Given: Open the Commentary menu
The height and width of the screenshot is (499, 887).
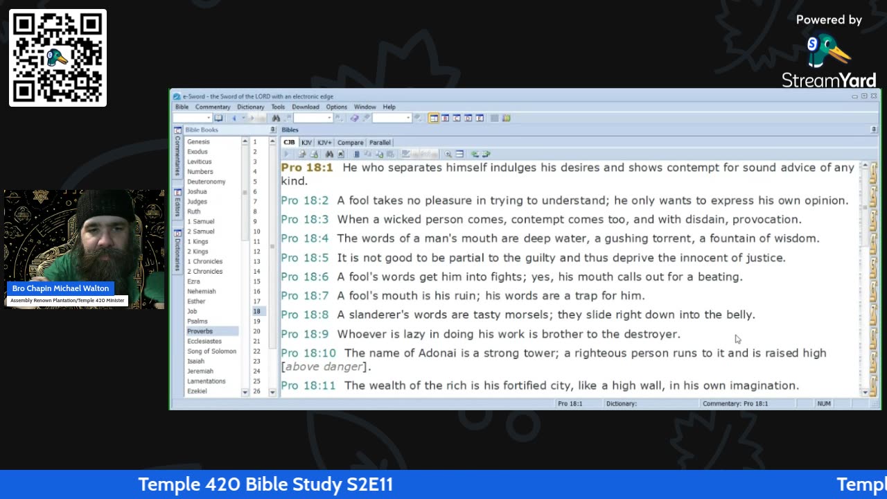Looking at the screenshot, I should pos(213,107).
